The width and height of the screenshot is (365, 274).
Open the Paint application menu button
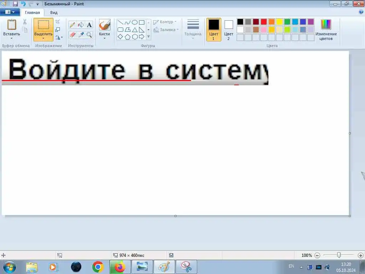(x=10, y=12)
